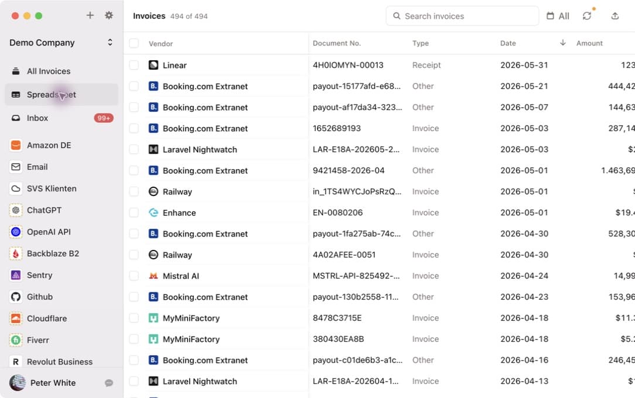Click the Email envelope icon in the sidebar
Screen dimensions: 635x398
(x=16, y=167)
